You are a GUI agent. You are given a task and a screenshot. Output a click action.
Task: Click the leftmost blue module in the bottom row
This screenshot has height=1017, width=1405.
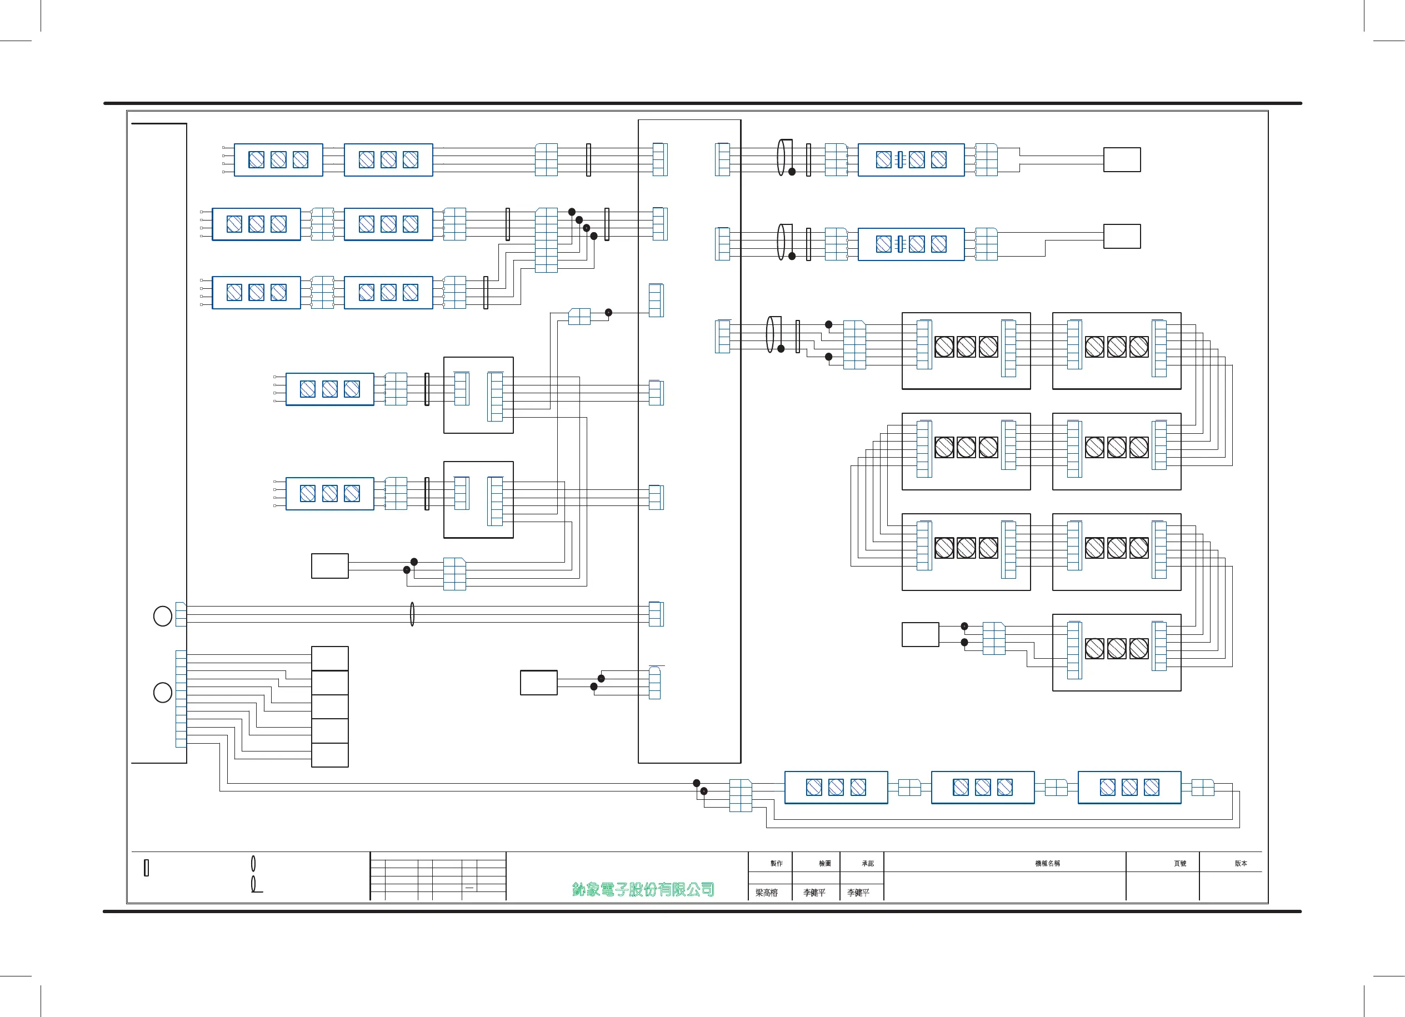[x=836, y=787]
